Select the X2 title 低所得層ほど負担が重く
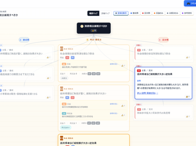This screenshot has width=196, height=146. (83, 94)
